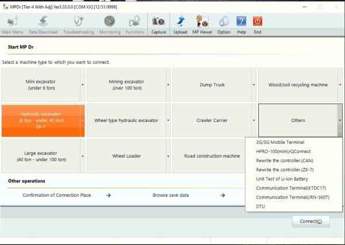Viewport: 345px width, 245px height.
Task: Expand Crawler Carrier dropdown arrow
Action: pyautogui.click(x=254, y=120)
